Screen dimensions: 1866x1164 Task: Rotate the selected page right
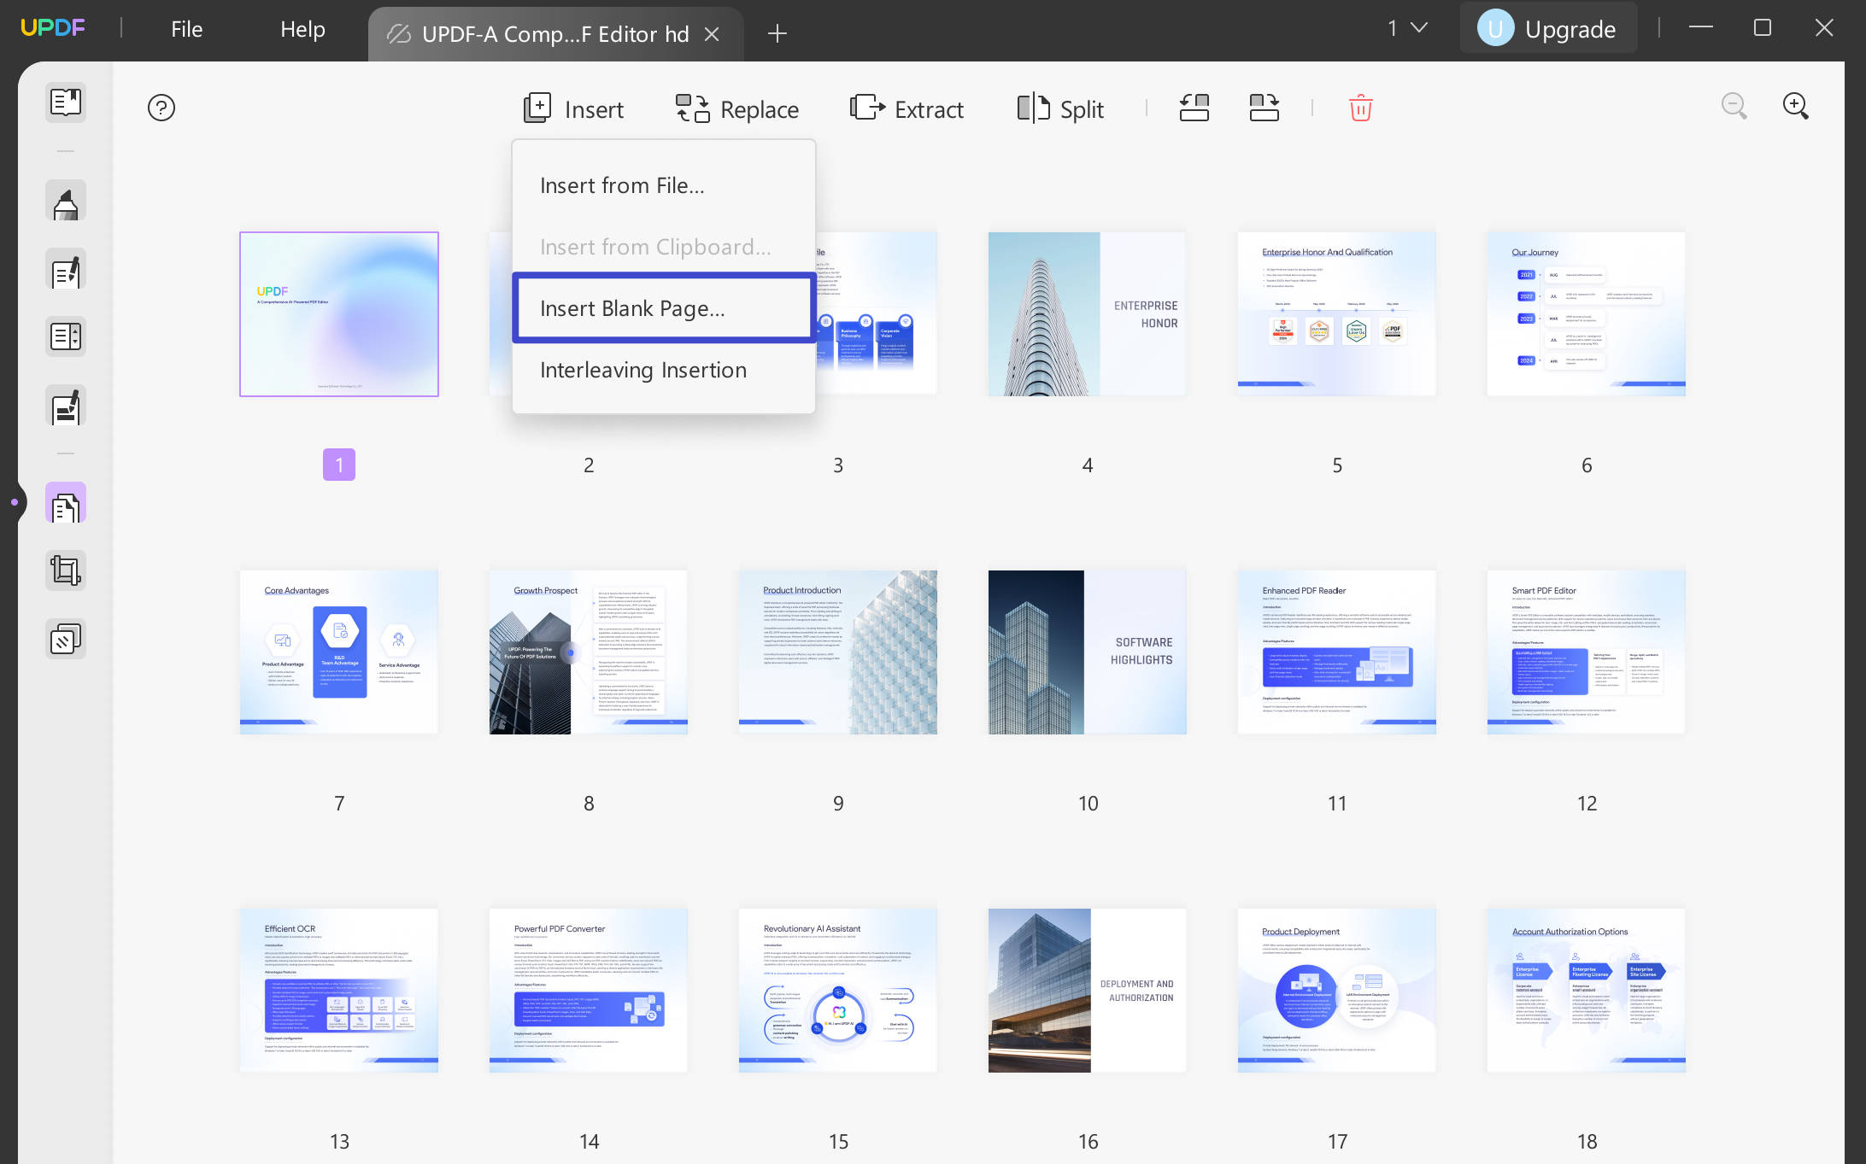tap(1264, 108)
